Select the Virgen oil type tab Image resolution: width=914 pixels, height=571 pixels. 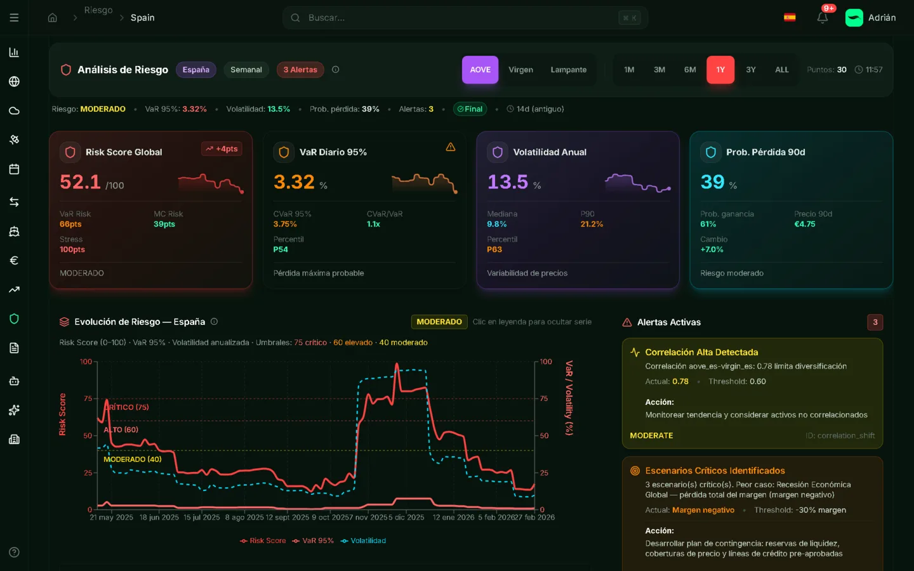click(520, 70)
